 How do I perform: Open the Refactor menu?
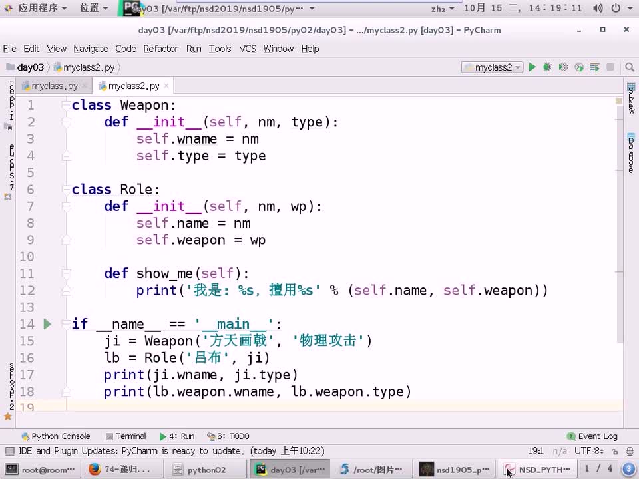(x=161, y=49)
